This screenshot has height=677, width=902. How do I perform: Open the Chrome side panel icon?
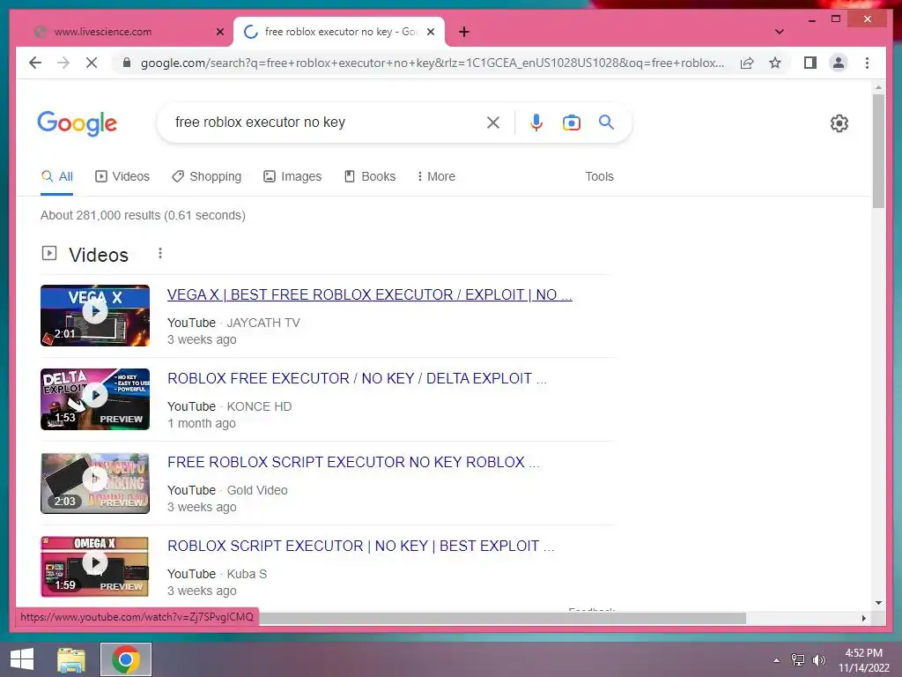(x=810, y=63)
